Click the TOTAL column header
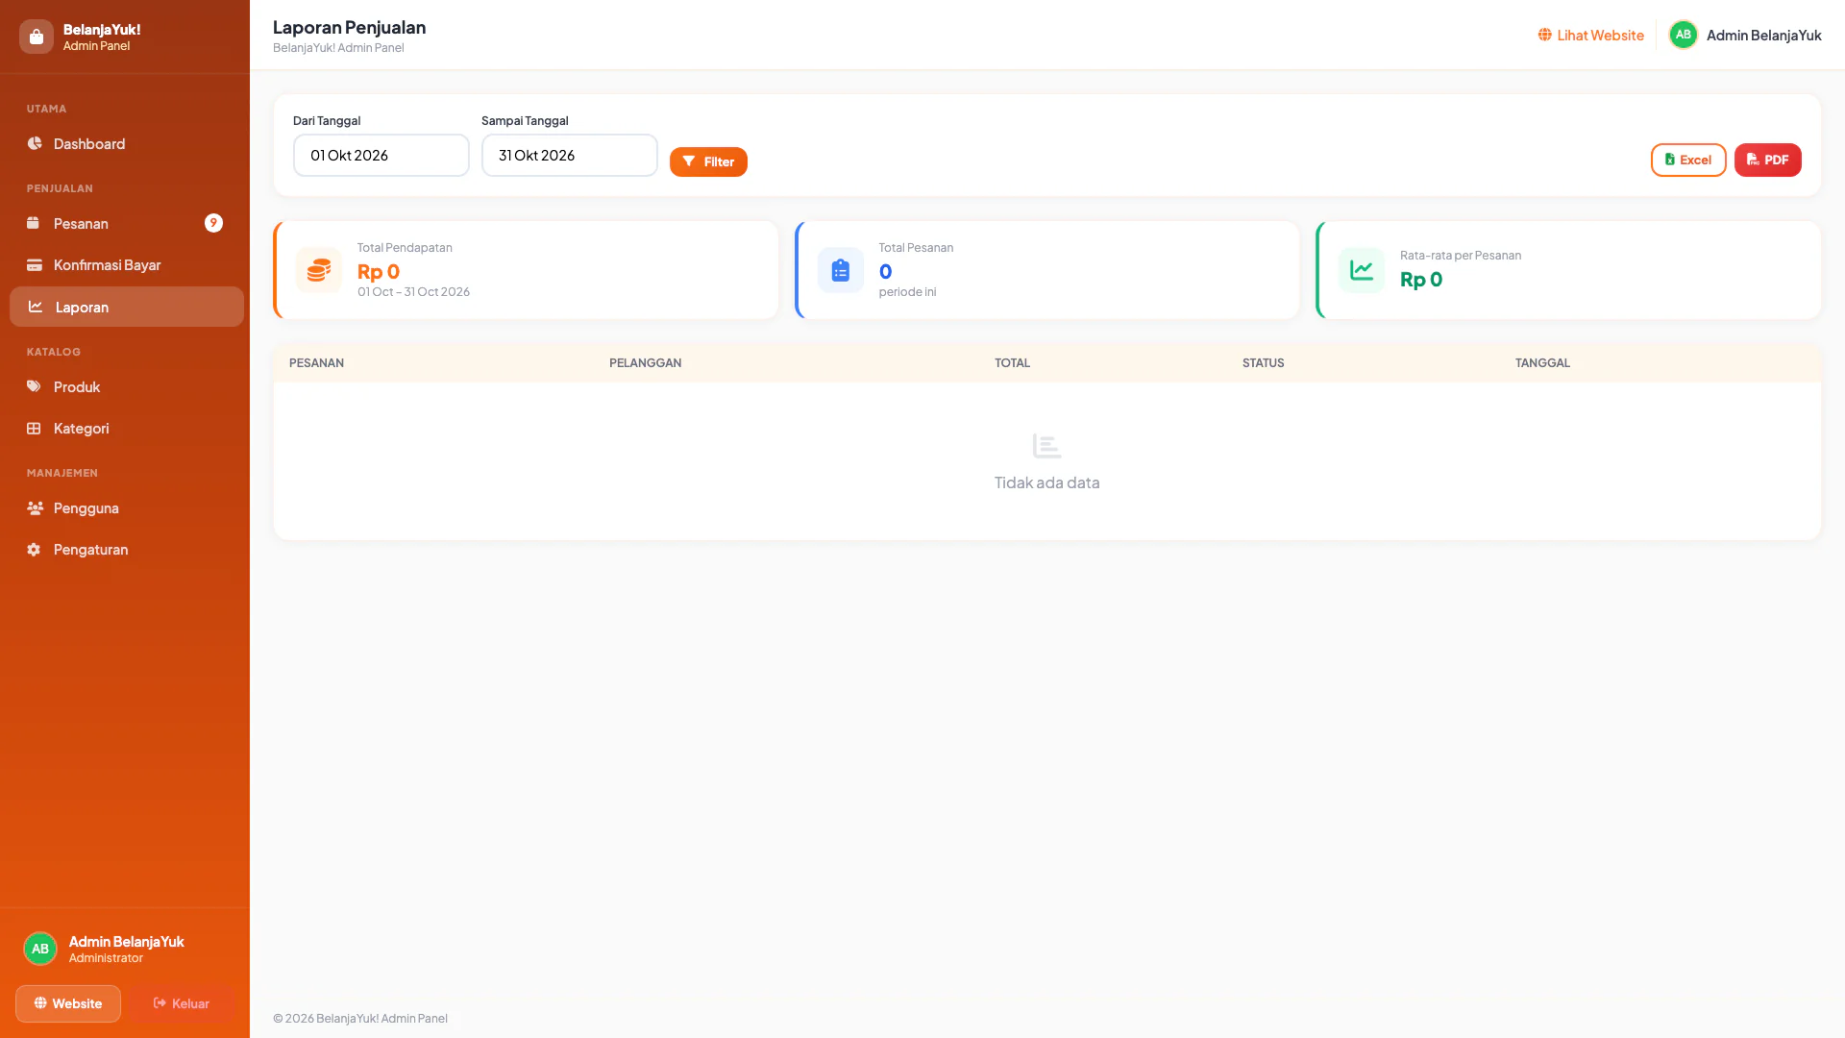Screen dimensions: 1845x1038 (1012, 362)
